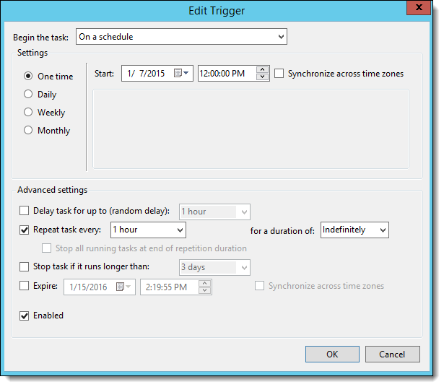
Task: Increase start time with up spinner arrow
Action: [x=263, y=70]
